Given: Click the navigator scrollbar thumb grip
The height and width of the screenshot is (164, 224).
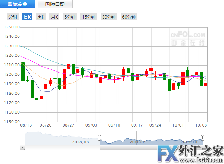Looking at the screenshot, I should pos(151,147).
